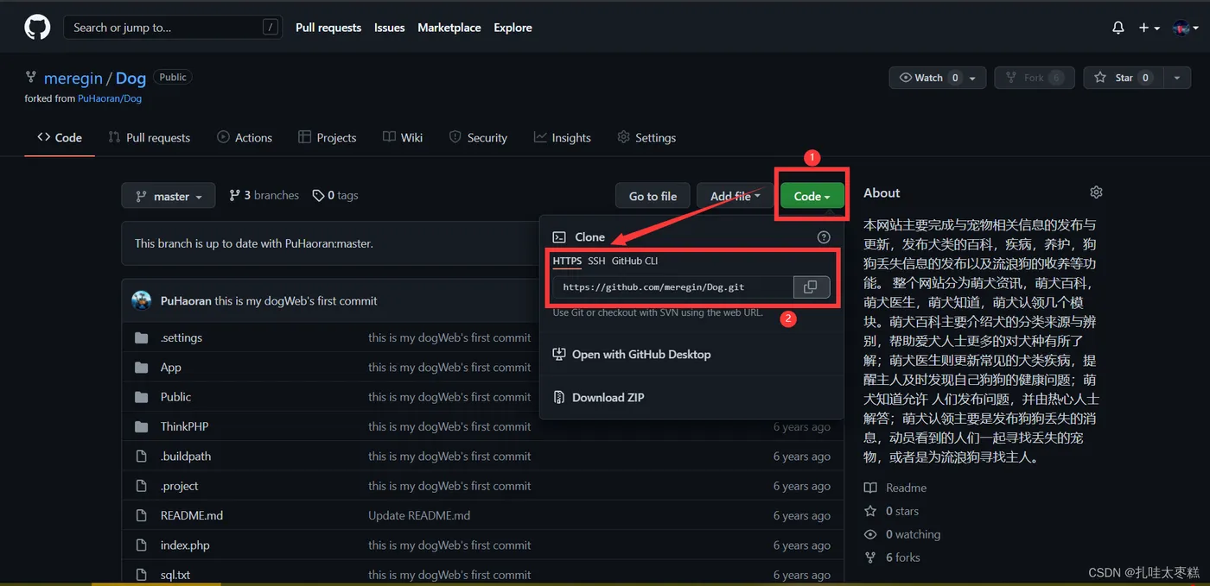Switch to the repository Pull requests tab

click(x=149, y=137)
